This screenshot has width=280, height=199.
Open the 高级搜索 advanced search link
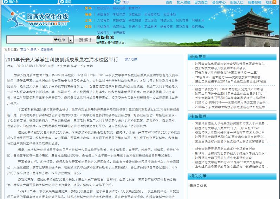[105, 37]
